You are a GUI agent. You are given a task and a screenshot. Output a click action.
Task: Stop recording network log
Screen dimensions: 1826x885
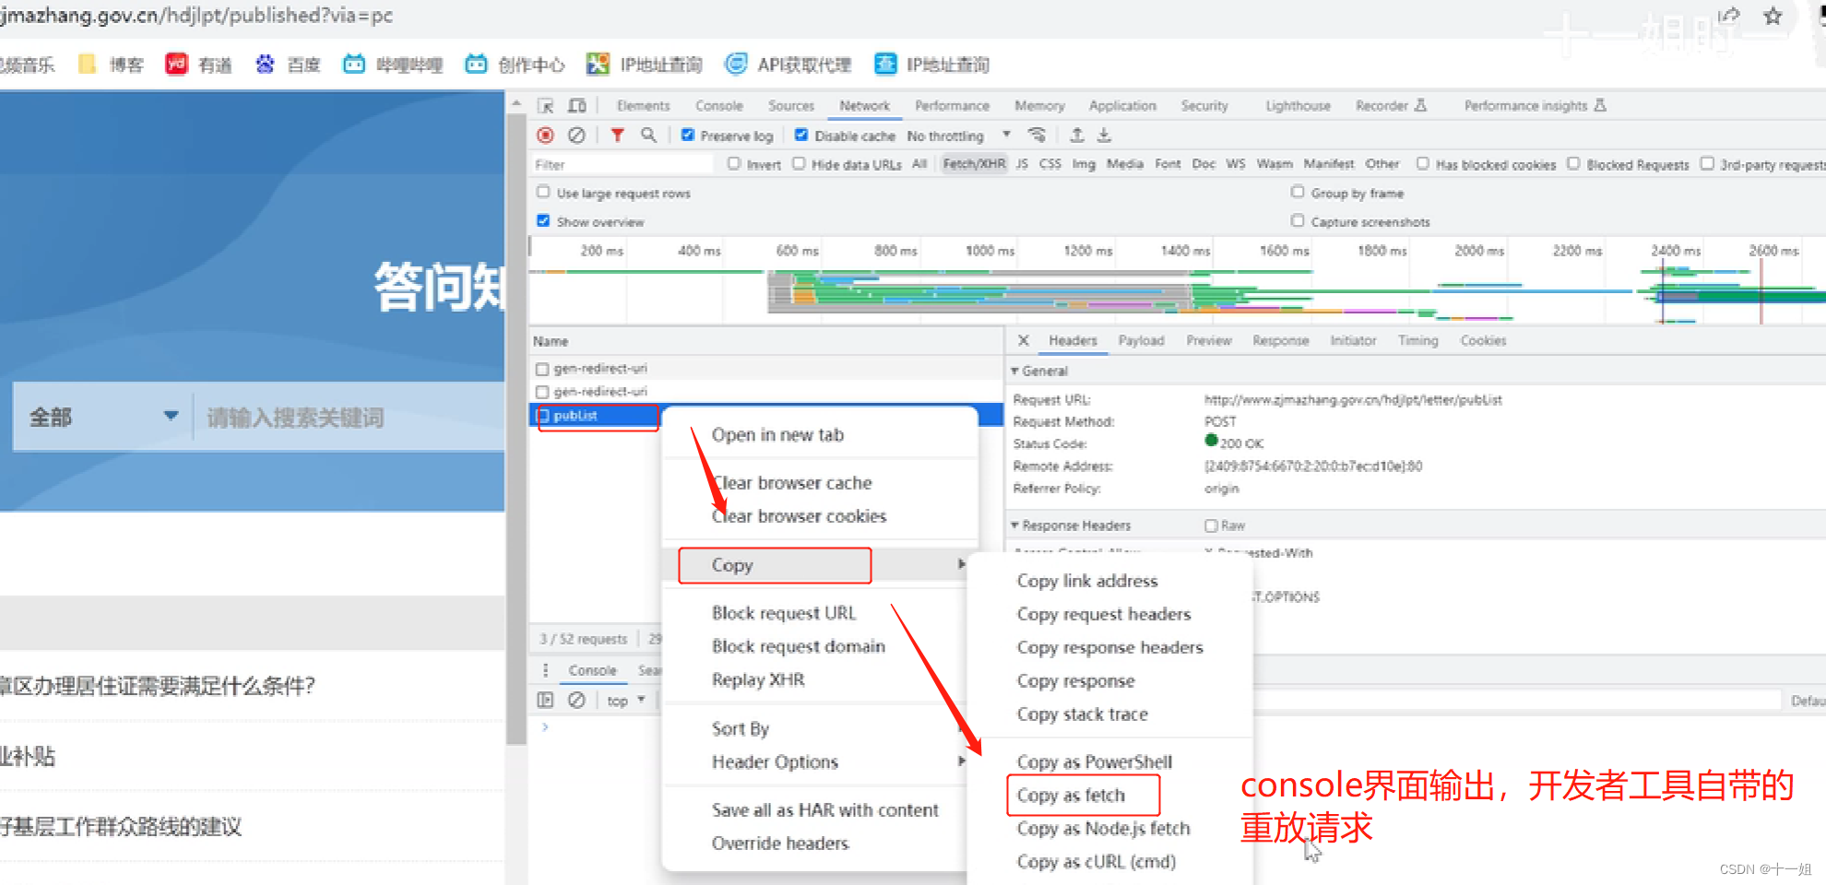[x=546, y=136]
